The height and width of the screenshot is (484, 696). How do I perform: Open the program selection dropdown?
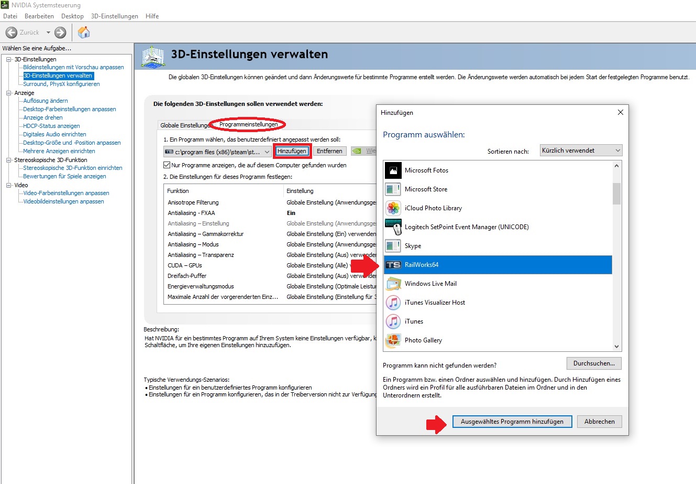pyautogui.click(x=217, y=152)
